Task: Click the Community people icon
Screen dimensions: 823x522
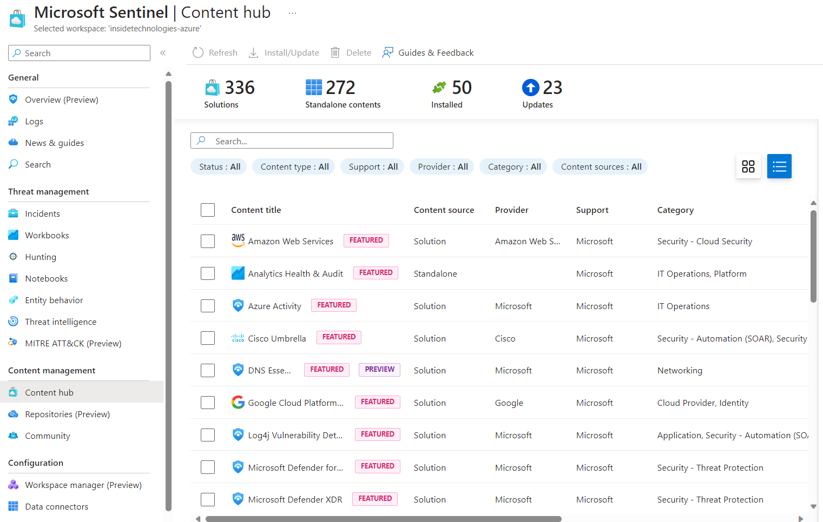Action: click(x=14, y=436)
